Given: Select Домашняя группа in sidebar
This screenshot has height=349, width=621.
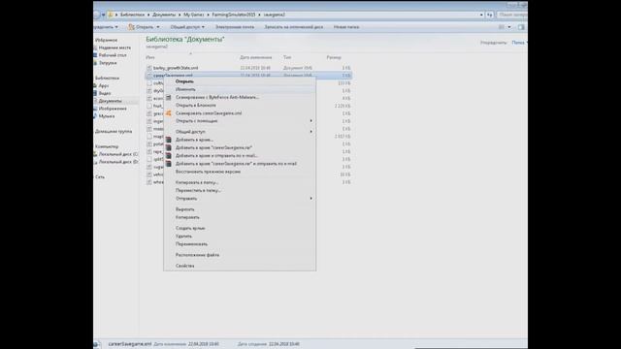Looking at the screenshot, I should pyautogui.click(x=114, y=132).
